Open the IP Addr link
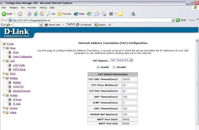The width and height of the screenshot is (199, 130). click(17, 104)
